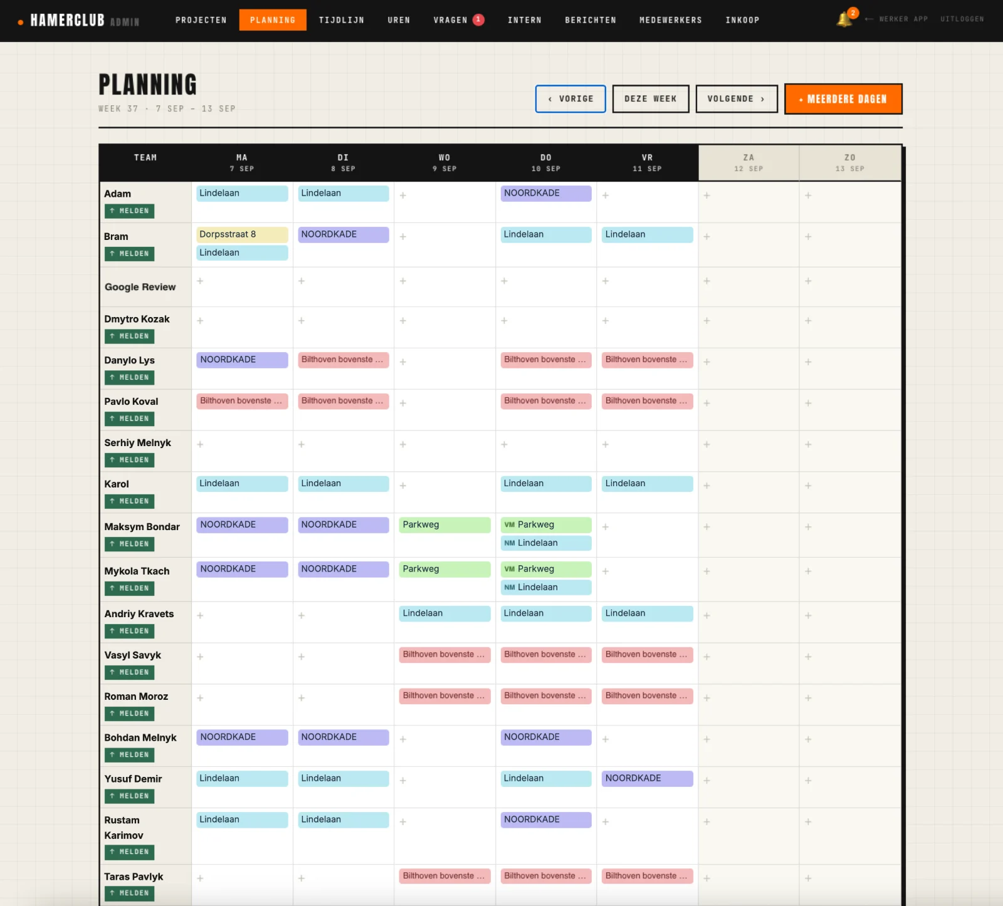Add assignment for Adam on Wednesday 9 Sep
The height and width of the screenshot is (906, 1003).
click(403, 195)
